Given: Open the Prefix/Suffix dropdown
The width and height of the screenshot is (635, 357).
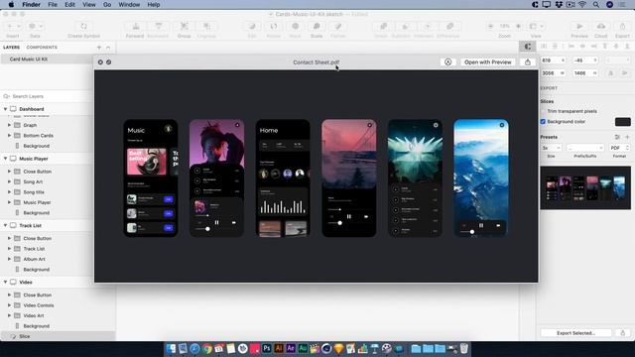Looking at the screenshot, I should click(x=585, y=148).
